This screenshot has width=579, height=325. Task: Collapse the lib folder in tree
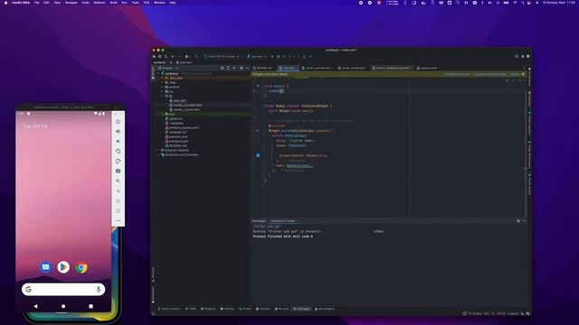point(162,96)
